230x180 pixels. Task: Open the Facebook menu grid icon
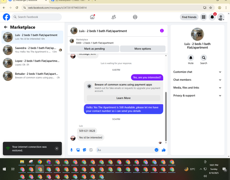(203, 17)
